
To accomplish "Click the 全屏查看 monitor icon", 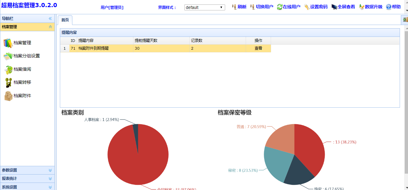I will (x=334, y=7).
